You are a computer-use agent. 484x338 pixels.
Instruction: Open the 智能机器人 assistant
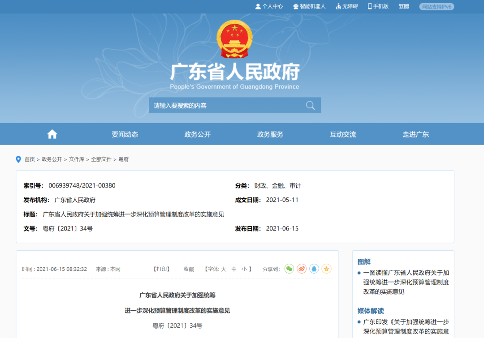pyautogui.click(x=309, y=6)
